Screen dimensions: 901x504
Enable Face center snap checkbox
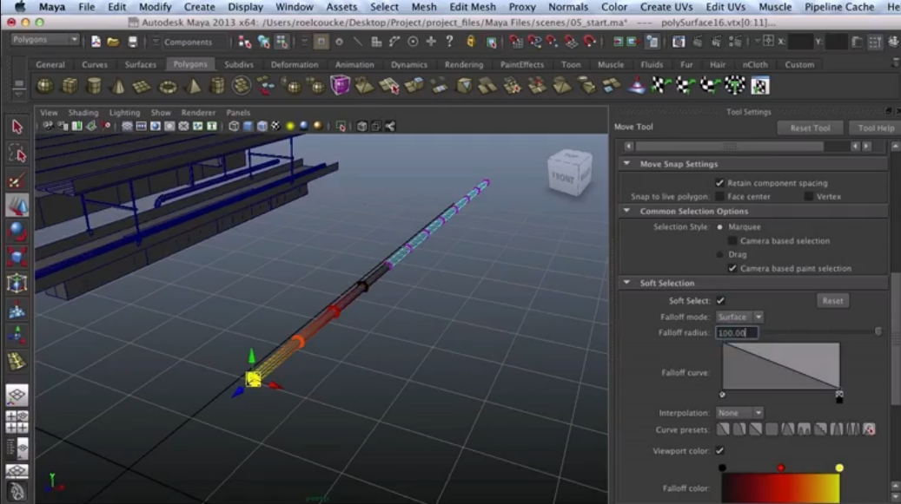pos(719,197)
